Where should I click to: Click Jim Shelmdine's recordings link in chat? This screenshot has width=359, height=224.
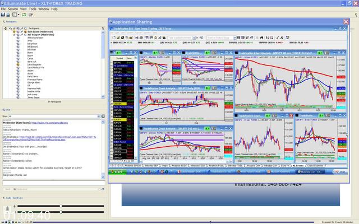point(58,138)
